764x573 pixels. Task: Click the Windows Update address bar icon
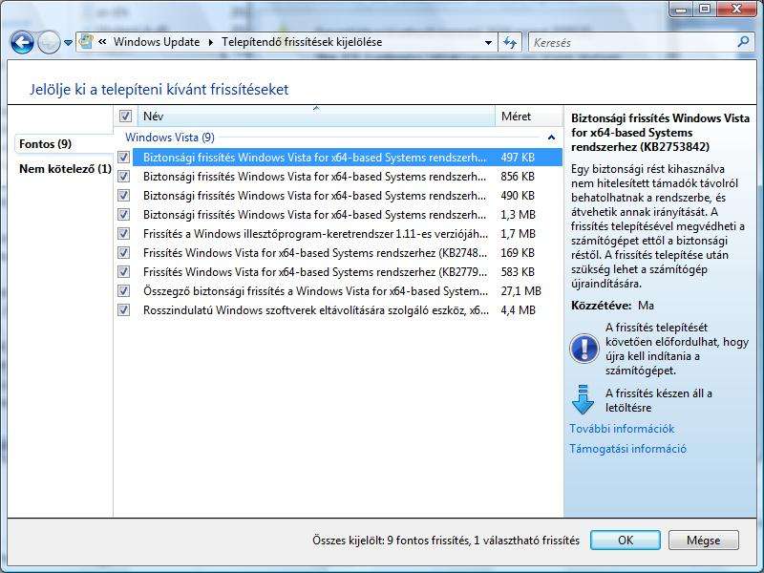tap(86, 41)
